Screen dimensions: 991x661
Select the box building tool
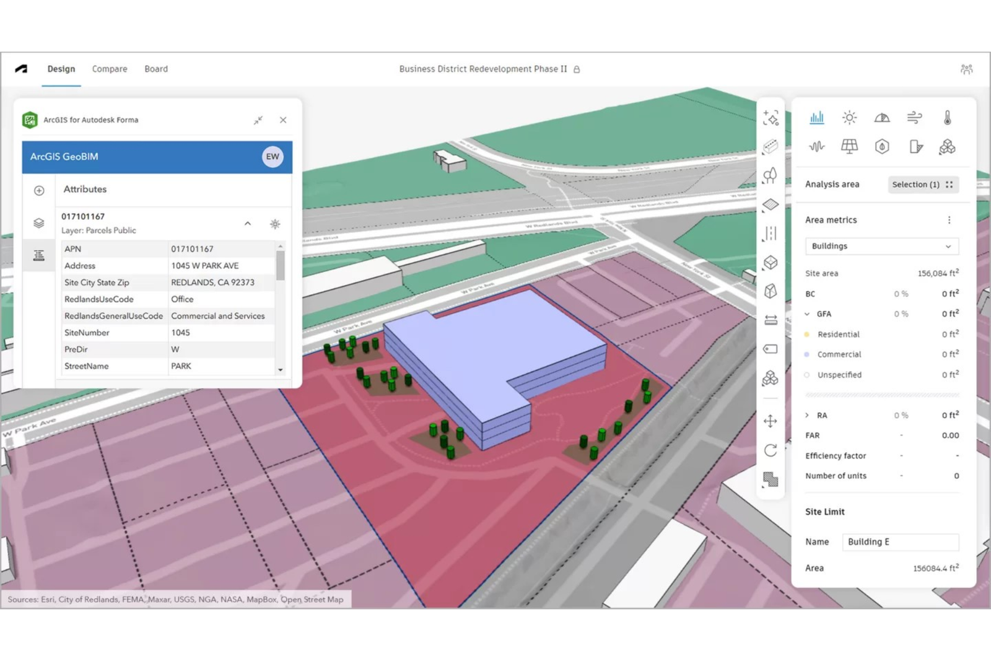point(771,262)
